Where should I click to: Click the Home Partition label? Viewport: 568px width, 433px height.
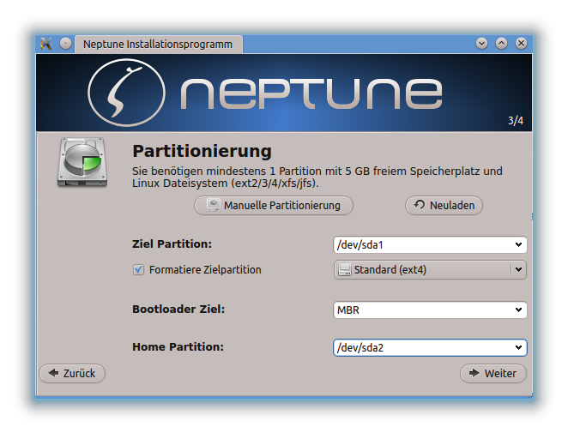(x=178, y=347)
